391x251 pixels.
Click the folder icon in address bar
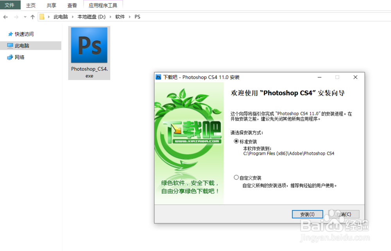click(x=42, y=17)
